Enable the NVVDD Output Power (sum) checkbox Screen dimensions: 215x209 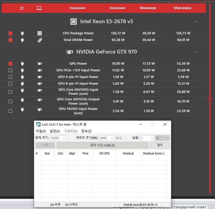click(10, 101)
